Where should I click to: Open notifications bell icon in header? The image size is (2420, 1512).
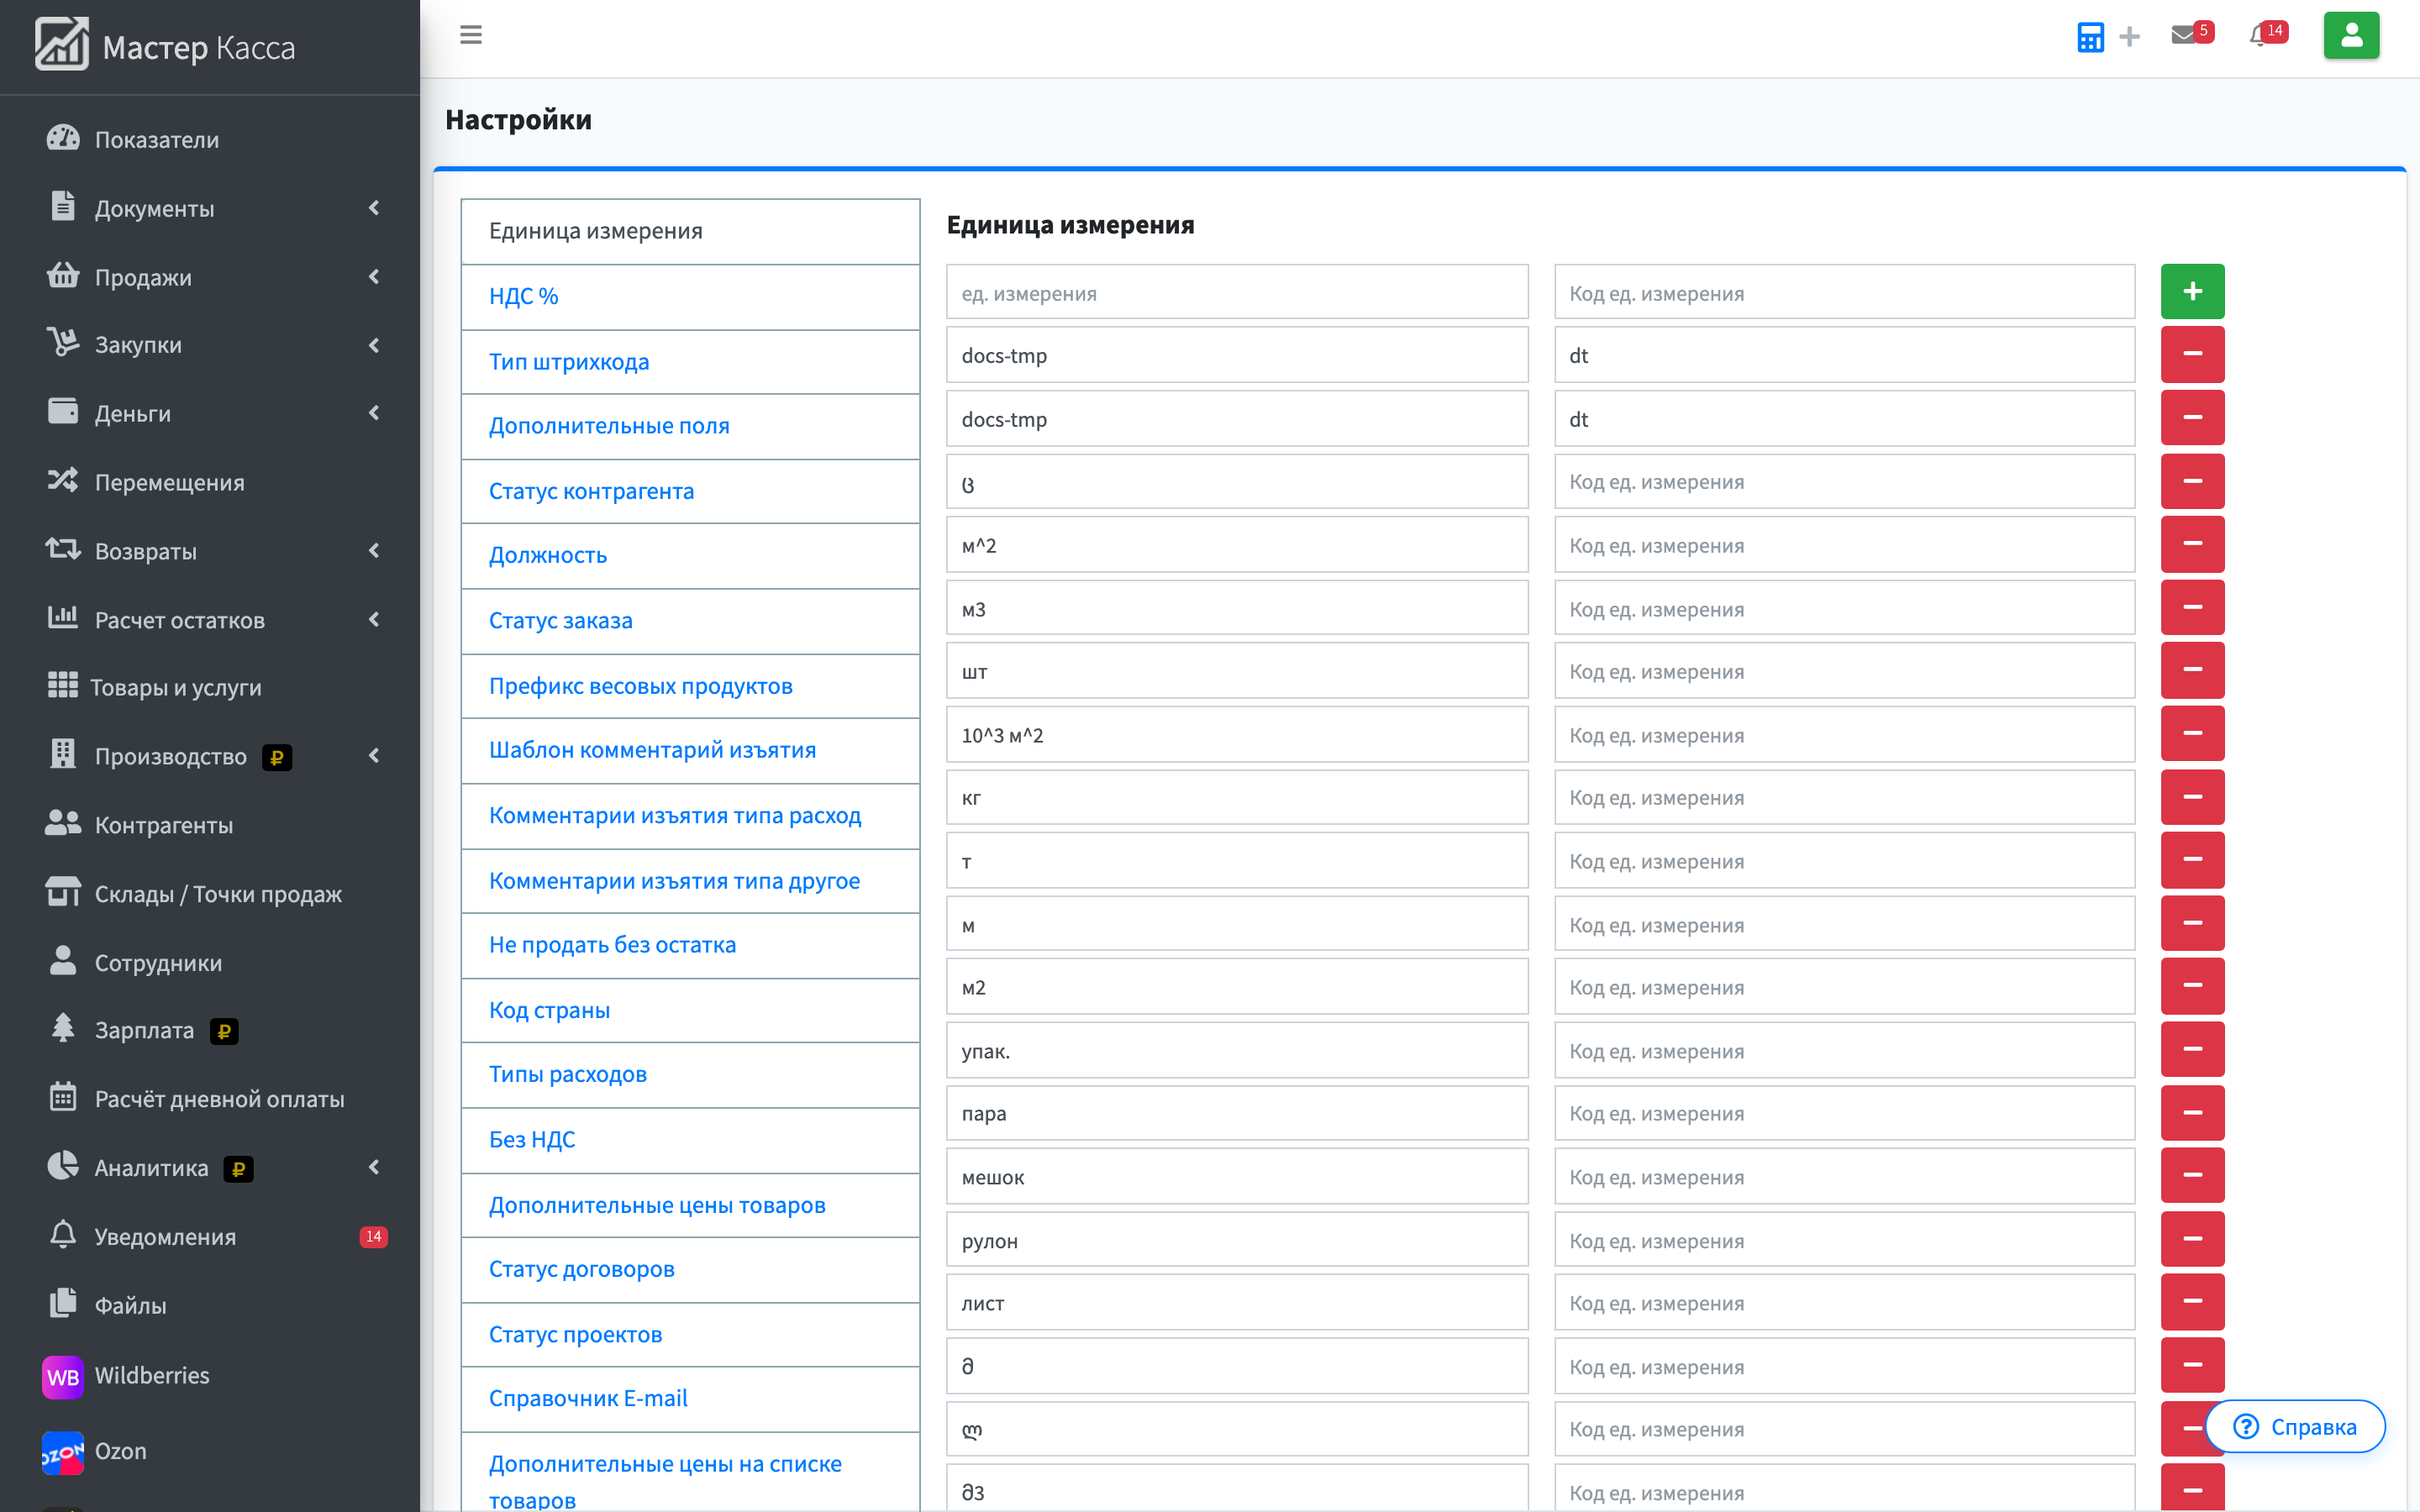pyautogui.click(x=2259, y=36)
